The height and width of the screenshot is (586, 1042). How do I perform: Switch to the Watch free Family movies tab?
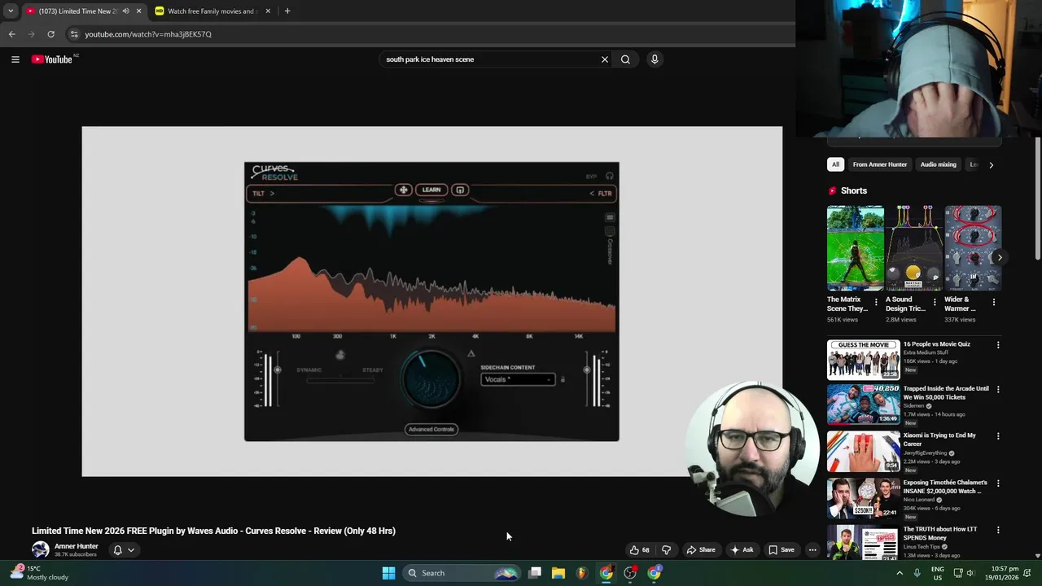tap(212, 11)
